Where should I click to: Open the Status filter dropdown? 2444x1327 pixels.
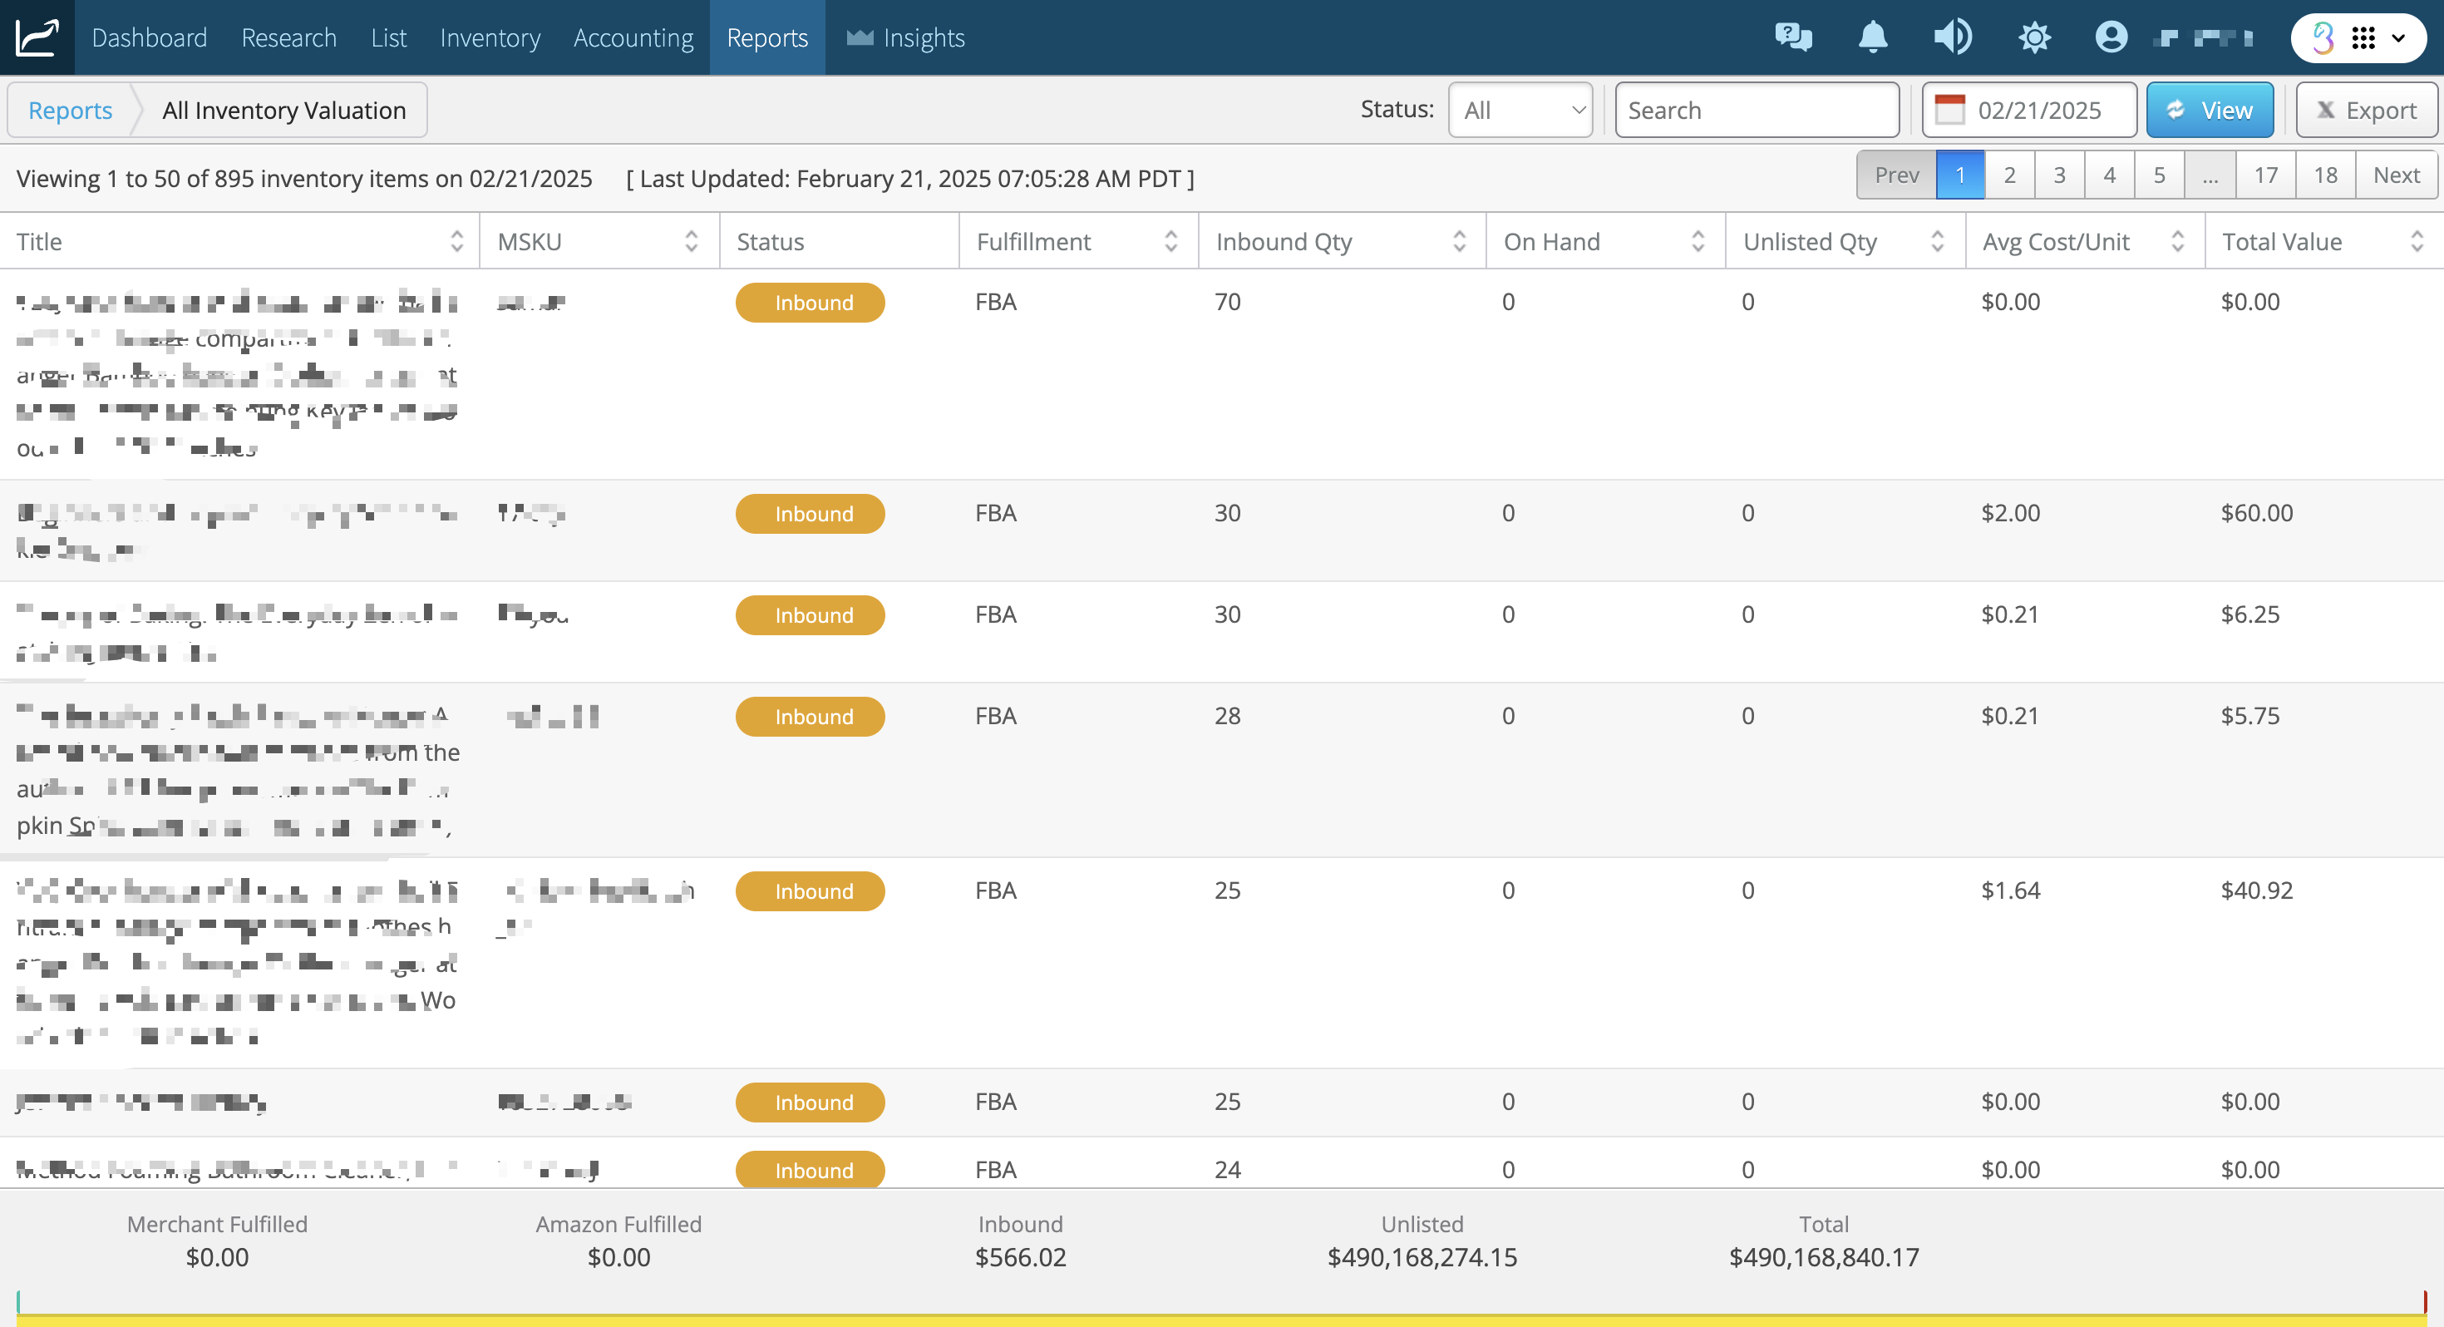pos(1520,110)
